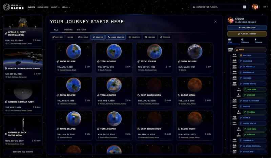View the Followers count tab
Screen dimensions: 271x158
[245, 41]
